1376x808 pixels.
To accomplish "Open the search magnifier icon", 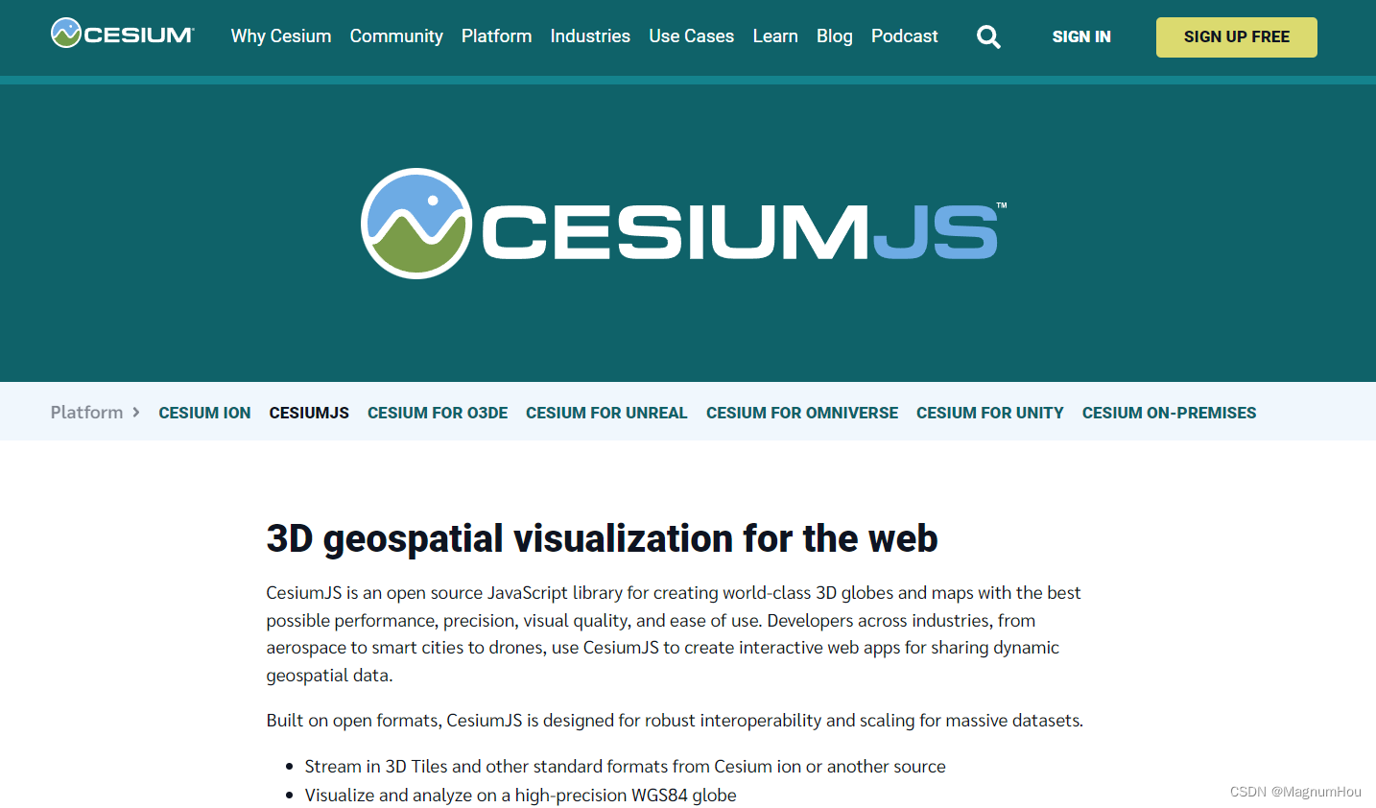I will [988, 36].
